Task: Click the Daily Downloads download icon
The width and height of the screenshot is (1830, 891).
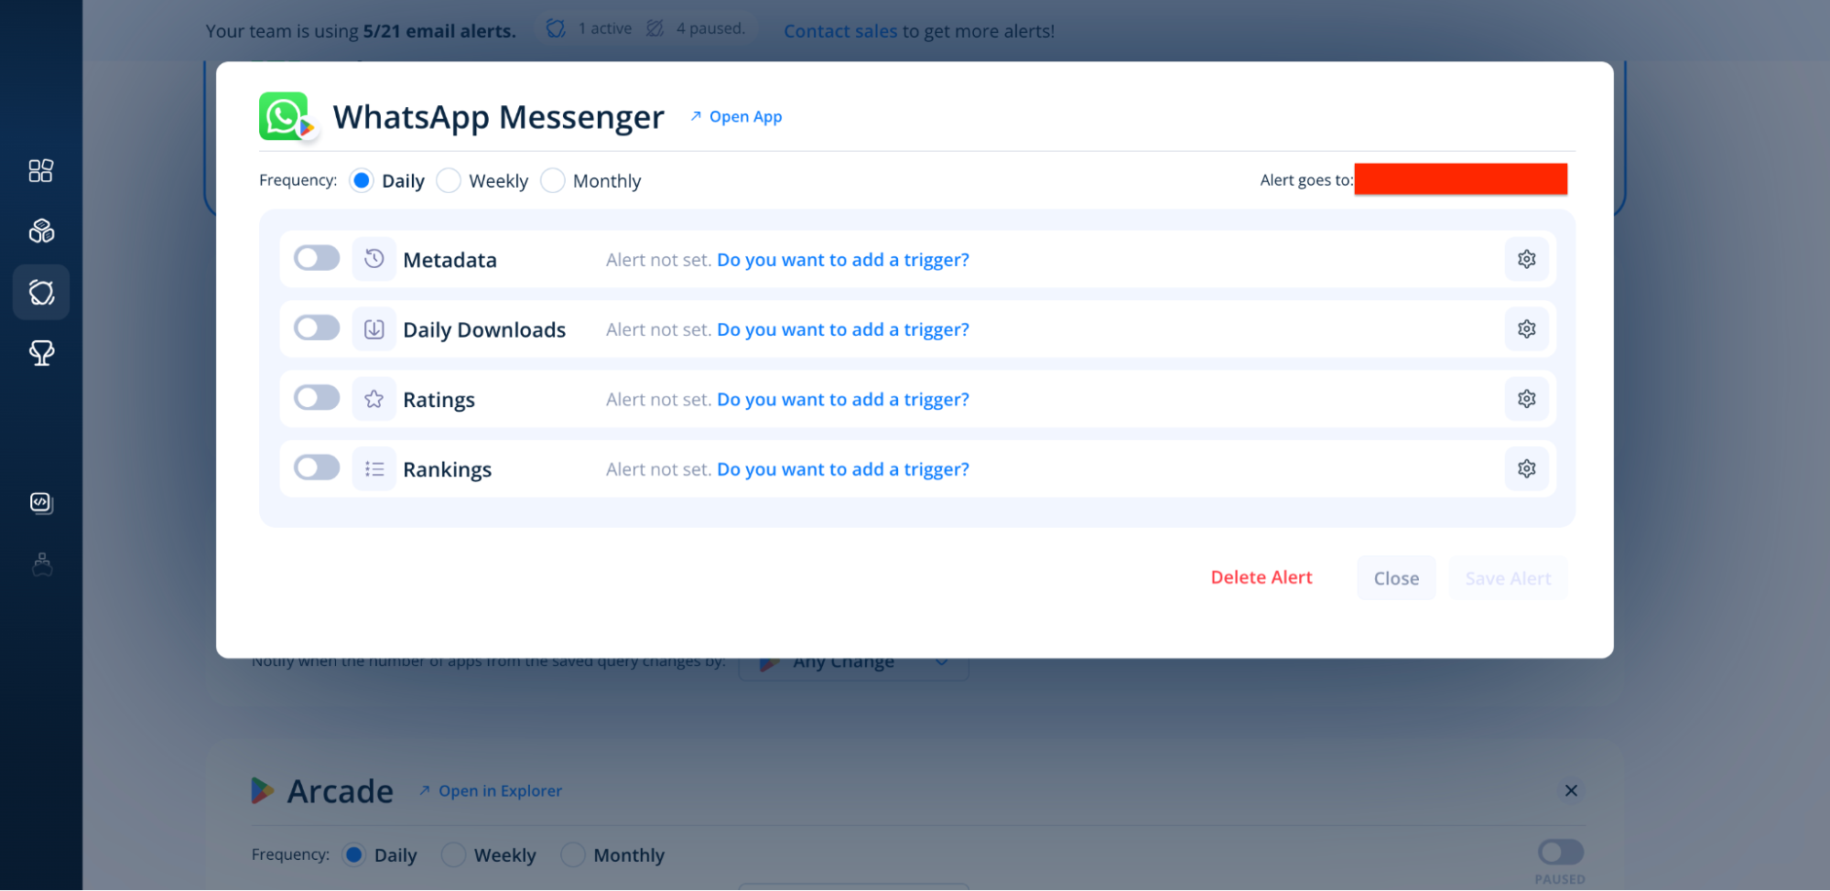Action: tap(374, 329)
